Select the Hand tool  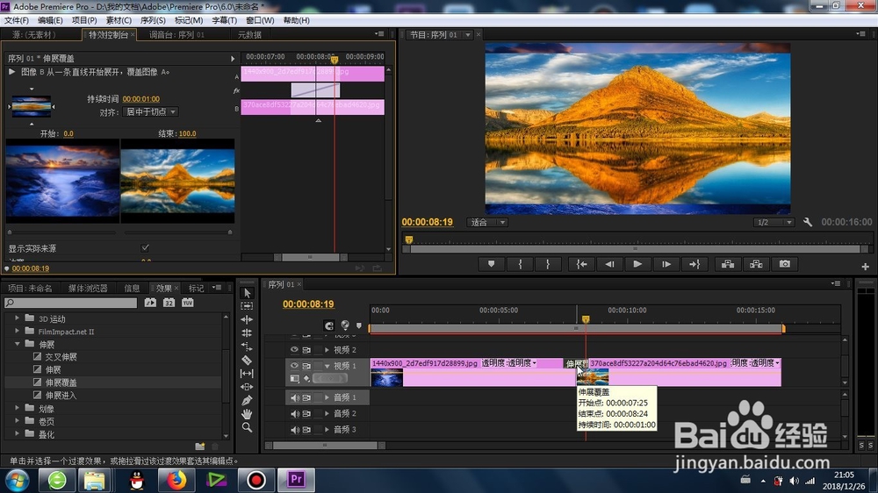pos(247,414)
